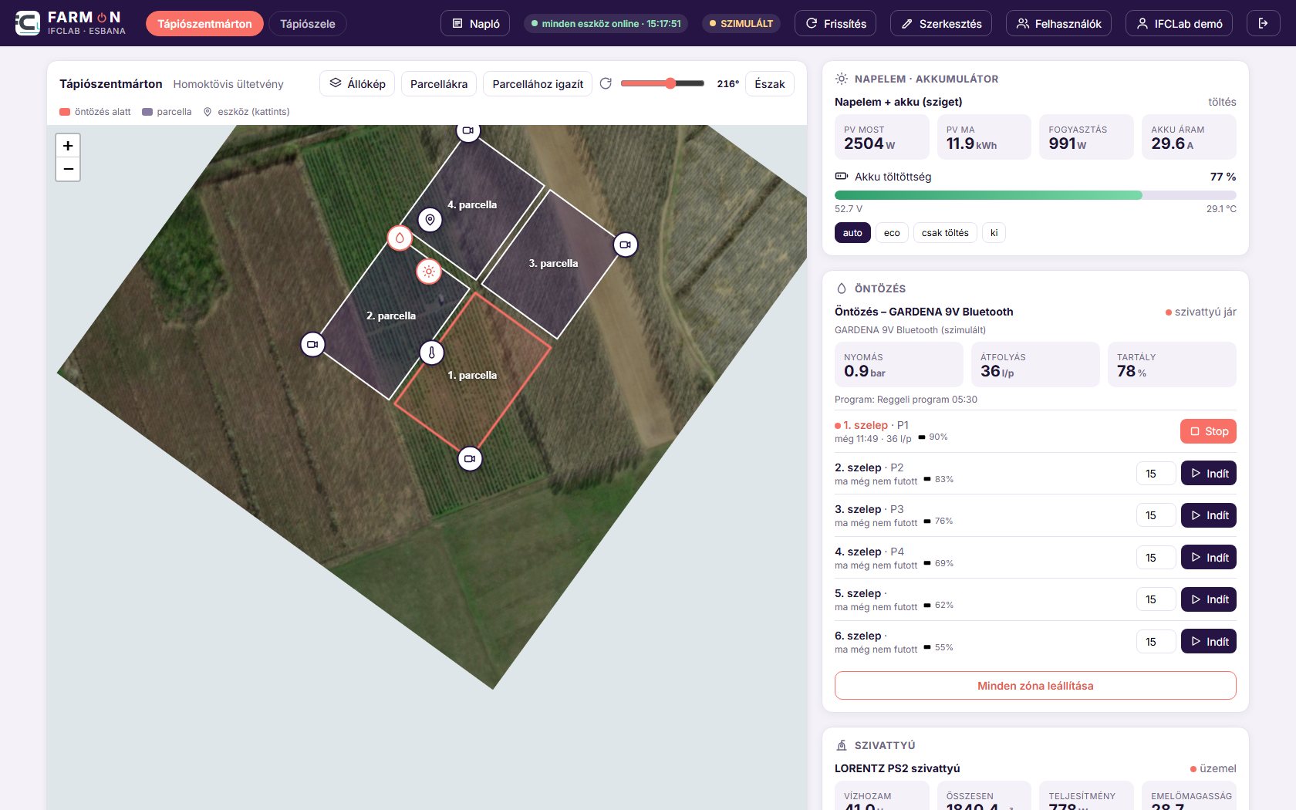The image size is (1296, 810).
Task: Click the rotation reset icon beside the slider
Action: (606, 83)
